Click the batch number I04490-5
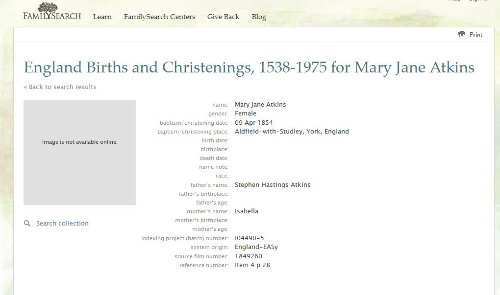The height and width of the screenshot is (295, 500). pos(250,238)
